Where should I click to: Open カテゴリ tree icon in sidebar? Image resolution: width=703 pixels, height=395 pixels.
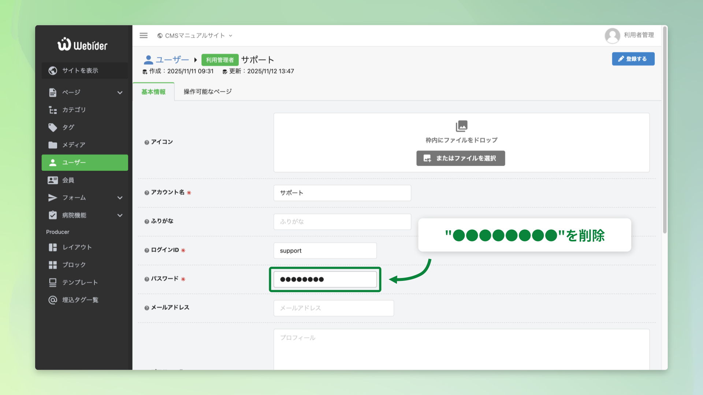[x=53, y=110]
